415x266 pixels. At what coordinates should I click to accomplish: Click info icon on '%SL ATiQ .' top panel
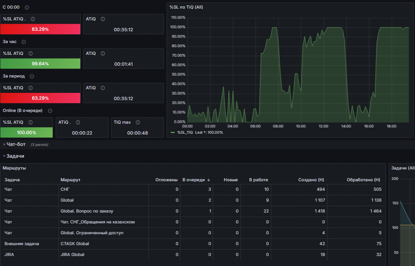coord(33,19)
